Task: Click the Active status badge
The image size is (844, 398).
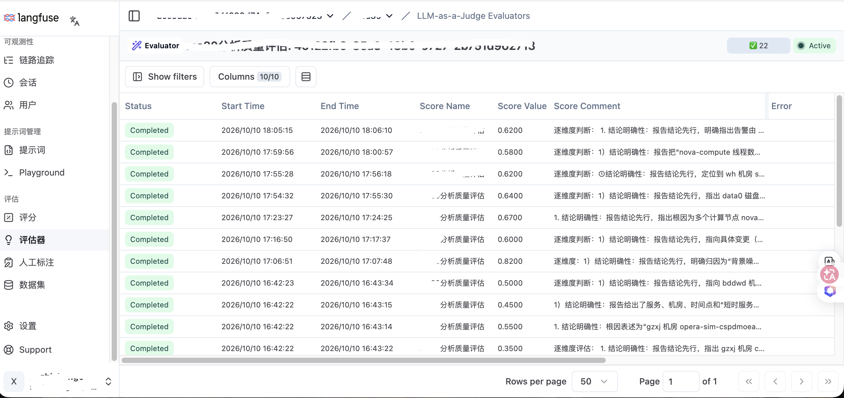Action: pyautogui.click(x=815, y=46)
